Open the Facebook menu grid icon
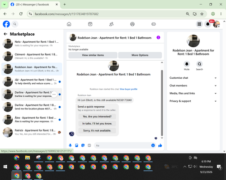Image resolution: width=226 pixels, height=180 pixels. [x=199, y=24]
